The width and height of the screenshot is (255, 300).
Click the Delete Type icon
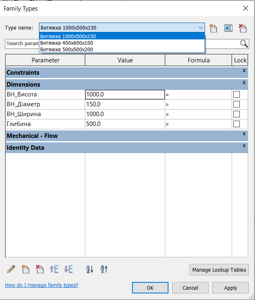point(243,28)
